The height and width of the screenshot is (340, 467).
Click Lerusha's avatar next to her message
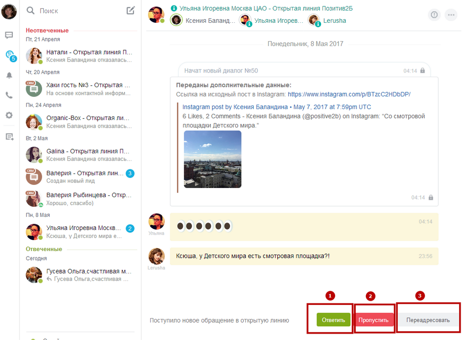[156, 256]
